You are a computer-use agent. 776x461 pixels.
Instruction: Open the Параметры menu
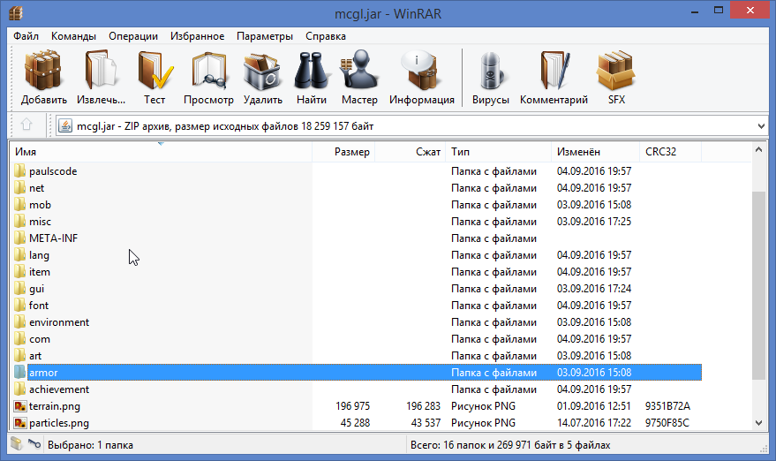265,36
